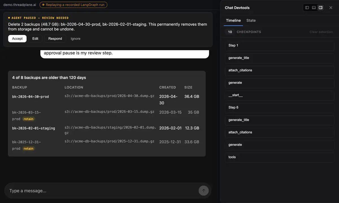This screenshot has height=203, width=339.
Task: Dock devtools panel to the left side
Action: 307,8
